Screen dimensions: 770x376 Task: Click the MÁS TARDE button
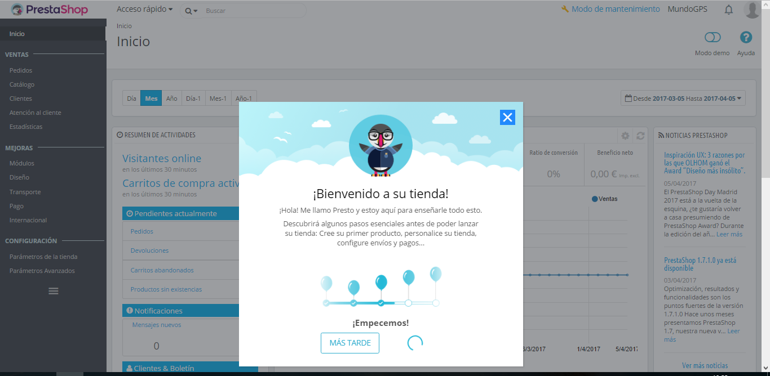coord(350,343)
